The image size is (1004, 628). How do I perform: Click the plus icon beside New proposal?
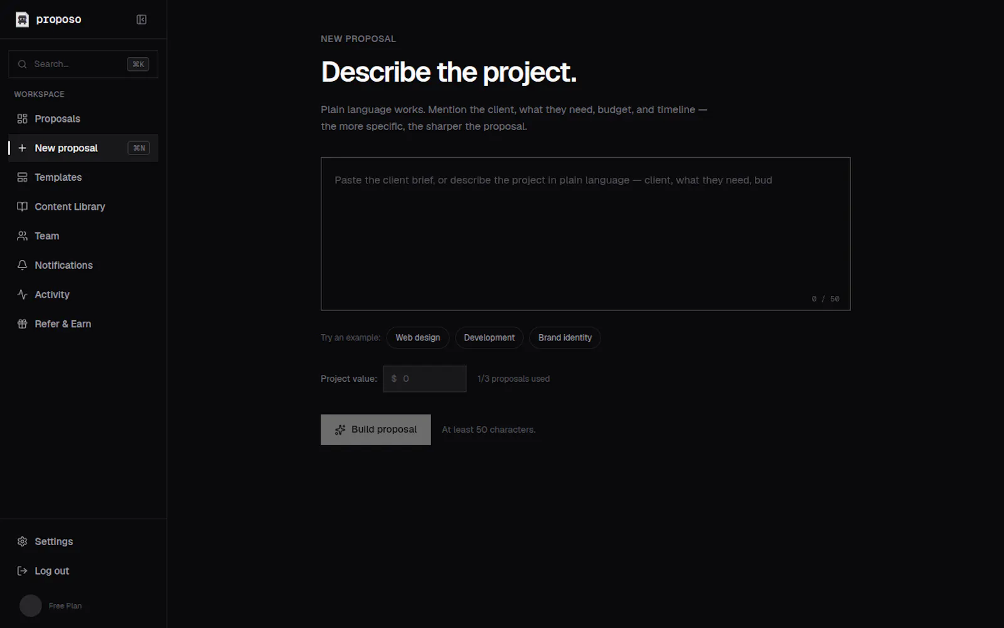click(23, 148)
